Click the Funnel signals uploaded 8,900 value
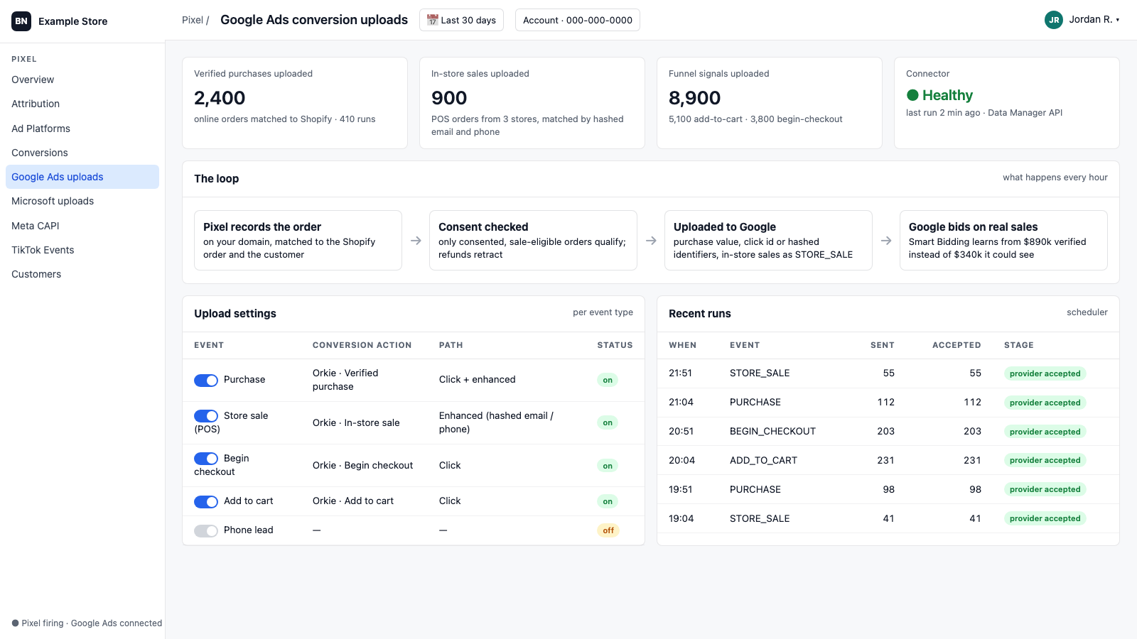Screen dimensions: 1137x639 coord(694,98)
